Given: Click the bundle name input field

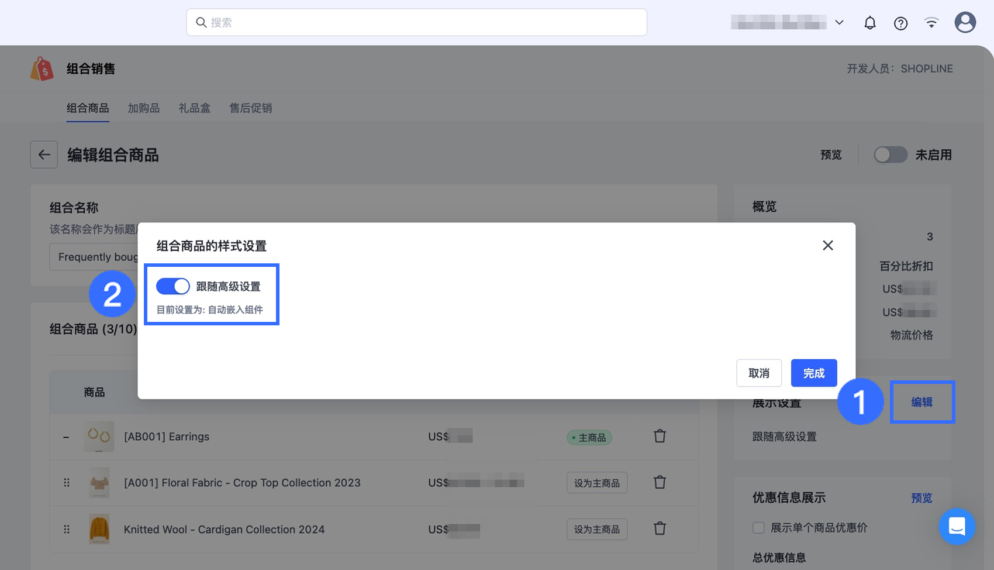Looking at the screenshot, I should [x=94, y=257].
